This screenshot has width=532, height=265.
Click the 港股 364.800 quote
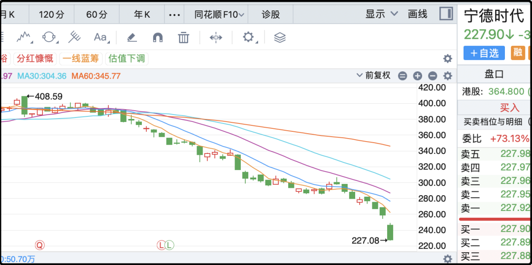point(495,91)
